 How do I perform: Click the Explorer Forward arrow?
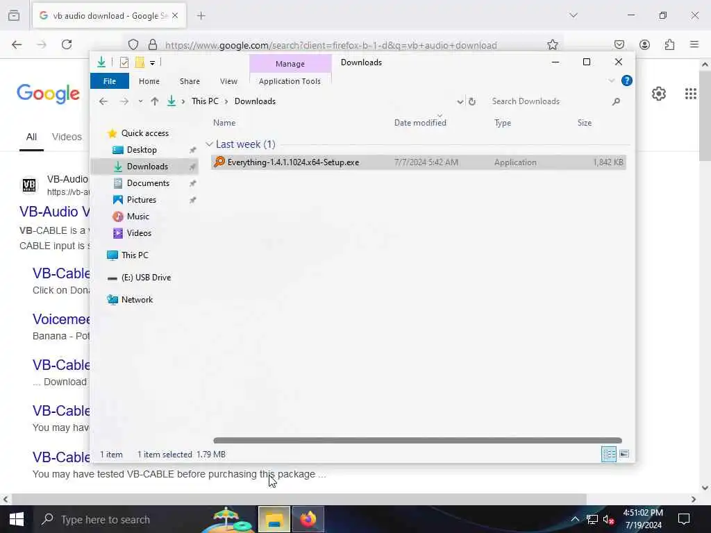click(124, 101)
